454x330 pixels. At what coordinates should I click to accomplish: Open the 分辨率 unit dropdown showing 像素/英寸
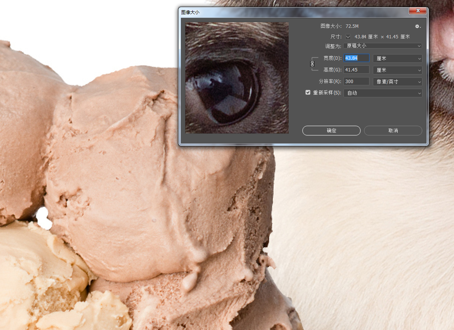(x=398, y=82)
